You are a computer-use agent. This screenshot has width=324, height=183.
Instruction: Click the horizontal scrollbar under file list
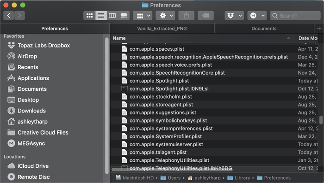[x=172, y=170]
